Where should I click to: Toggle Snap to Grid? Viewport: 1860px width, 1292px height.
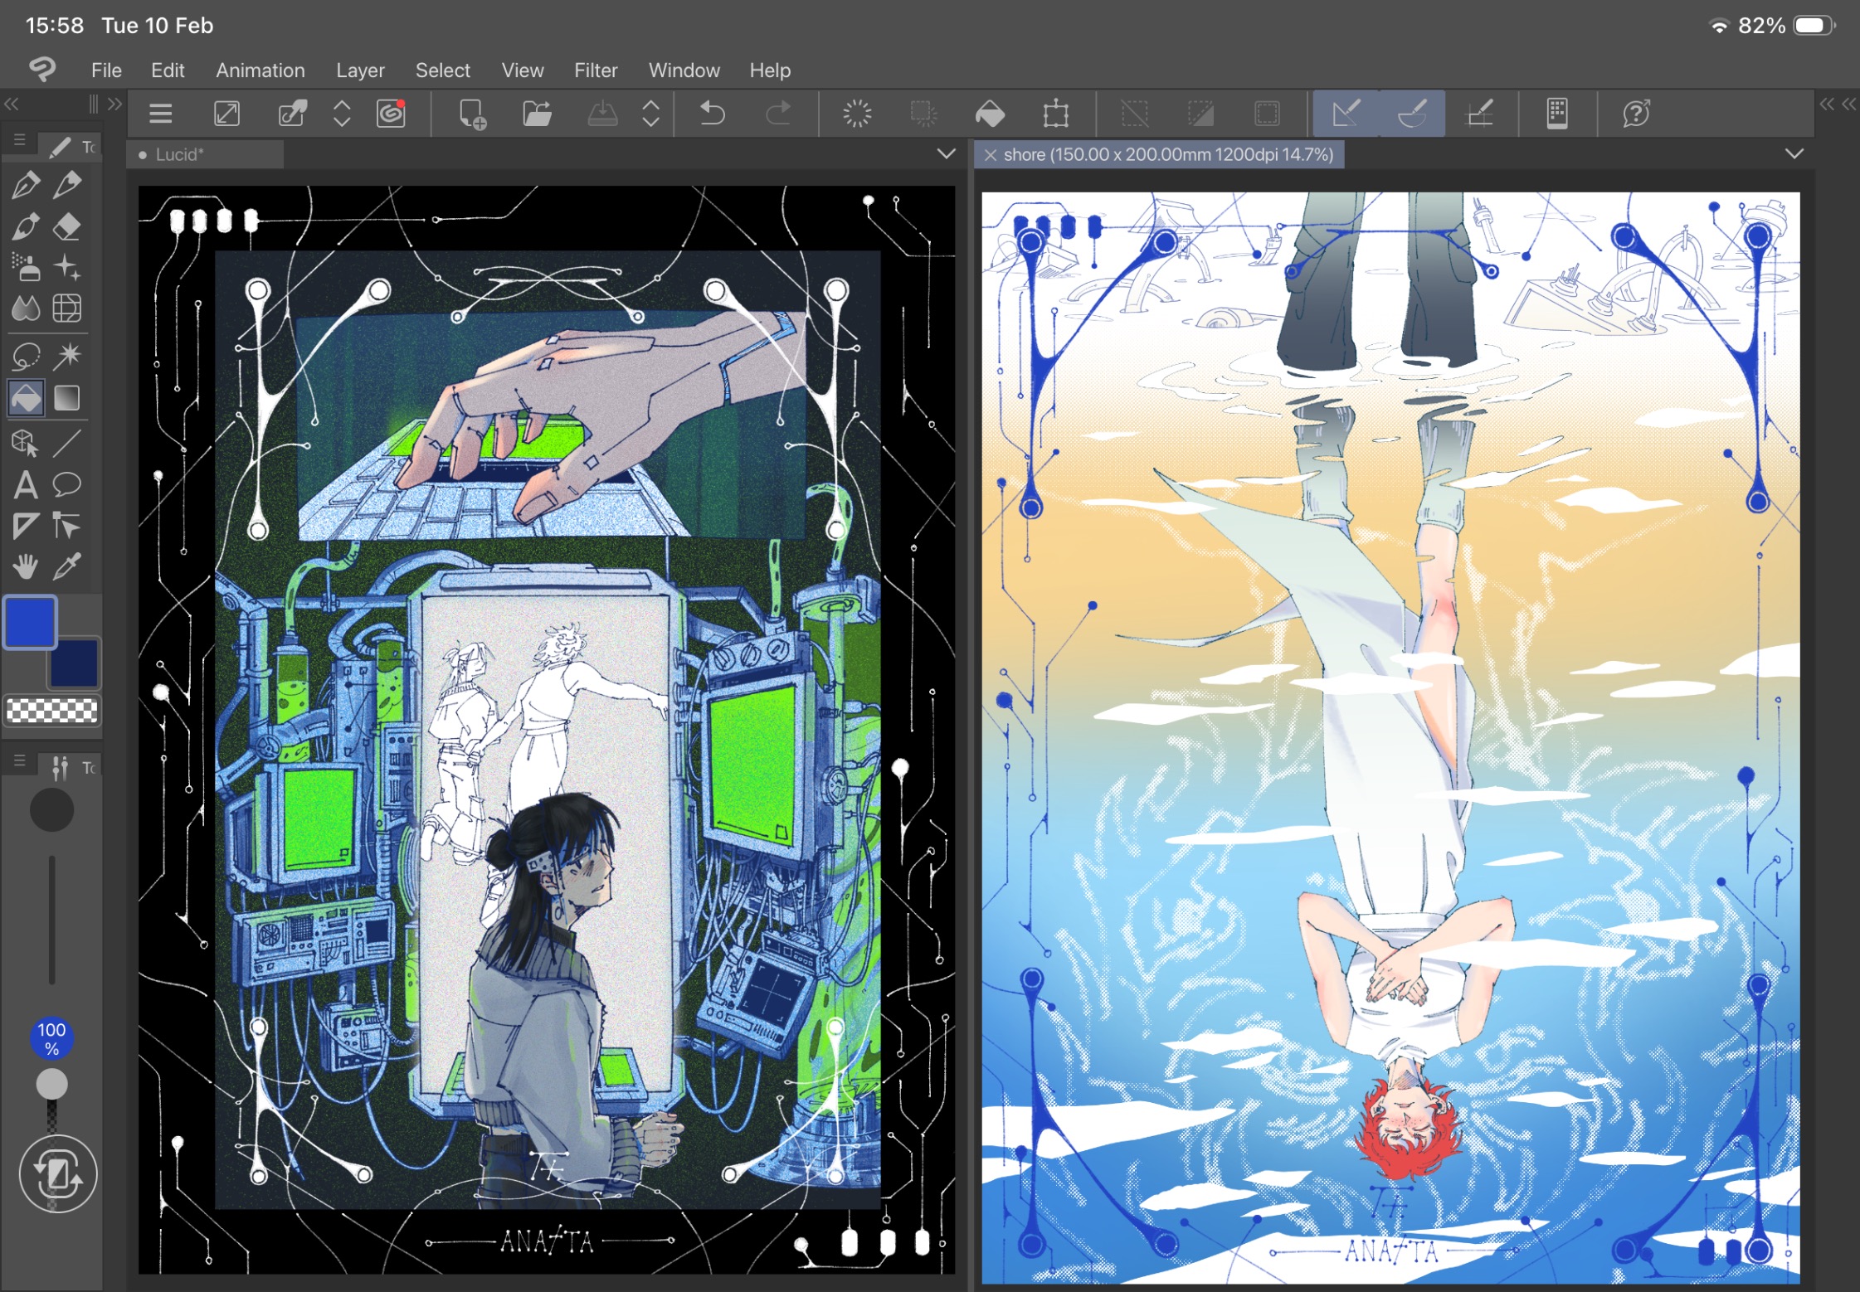1480,113
